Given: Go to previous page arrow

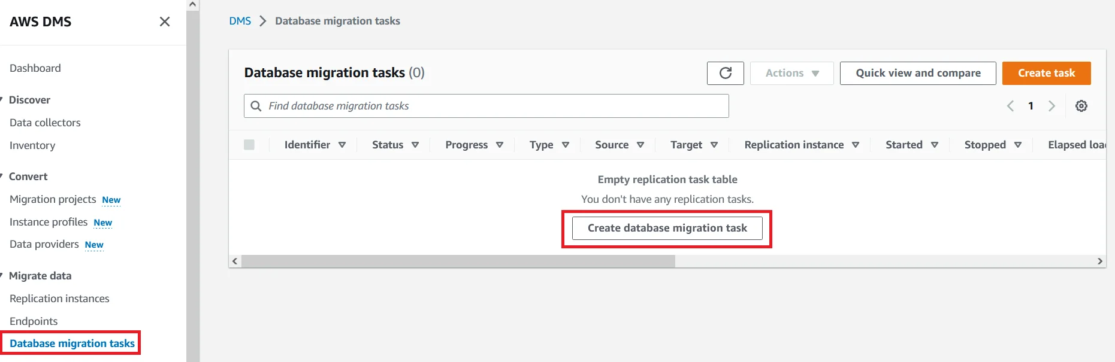Looking at the screenshot, I should [1010, 106].
